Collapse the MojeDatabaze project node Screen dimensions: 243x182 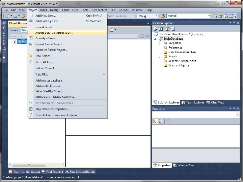[155, 39]
